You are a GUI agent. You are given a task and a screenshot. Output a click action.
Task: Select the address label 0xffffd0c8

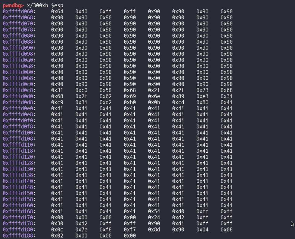tap(18, 90)
